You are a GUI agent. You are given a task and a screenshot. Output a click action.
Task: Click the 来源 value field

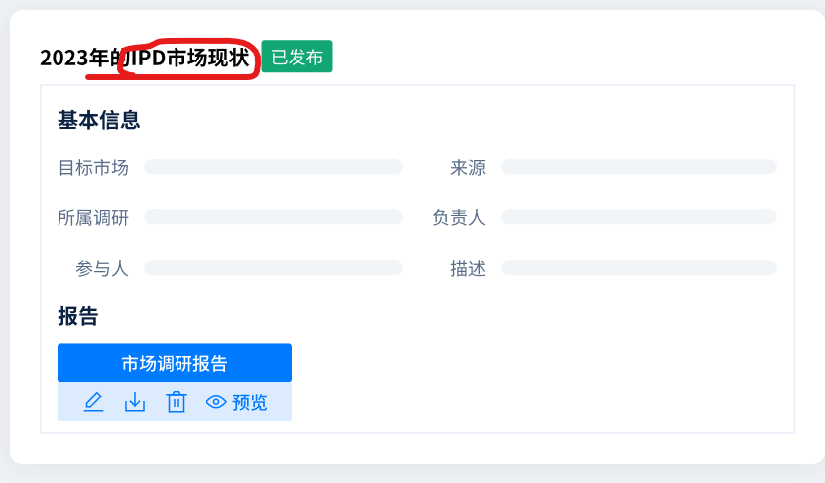point(639,167)
